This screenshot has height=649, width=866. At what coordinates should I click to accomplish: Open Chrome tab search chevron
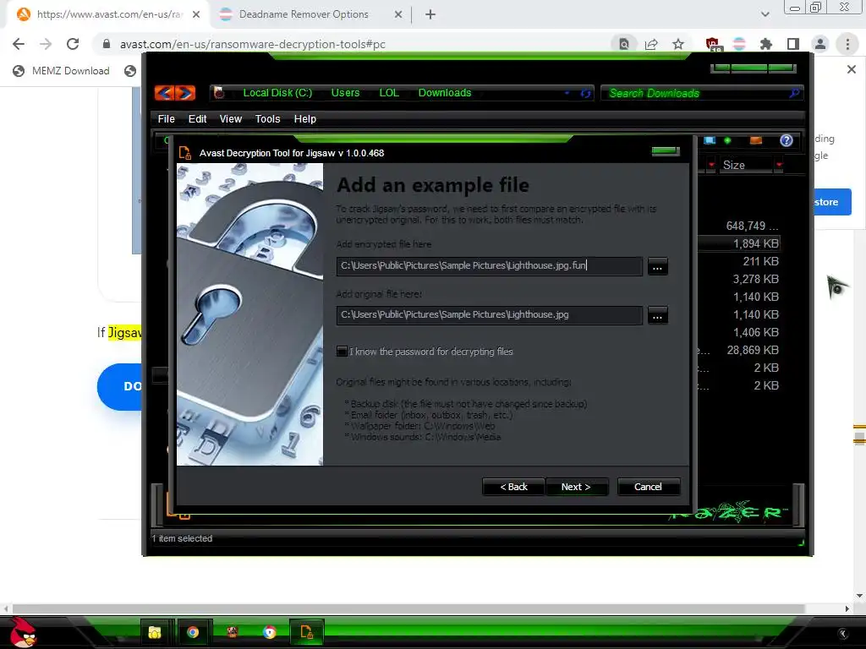(765, 14)
